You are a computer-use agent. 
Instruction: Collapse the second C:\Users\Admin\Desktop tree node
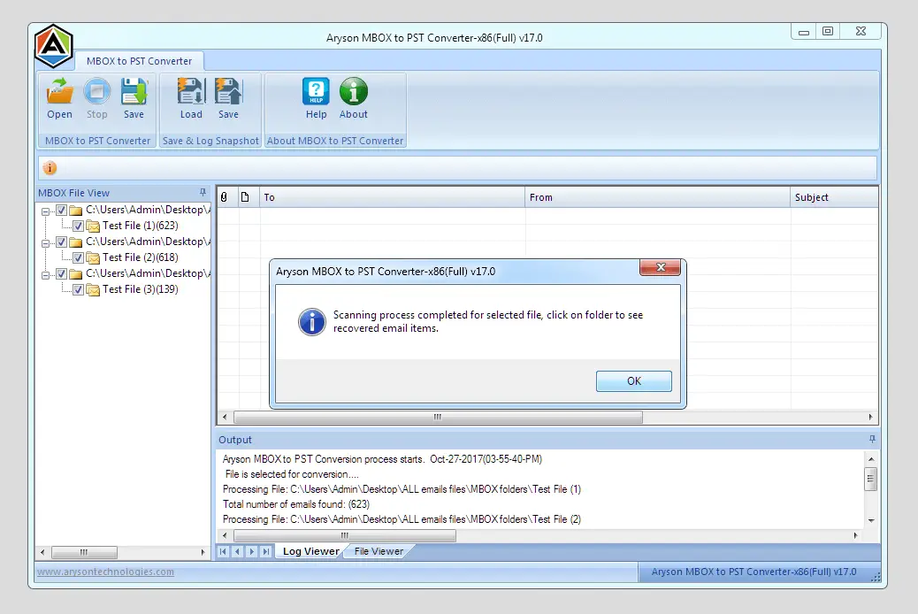point(45,242)
